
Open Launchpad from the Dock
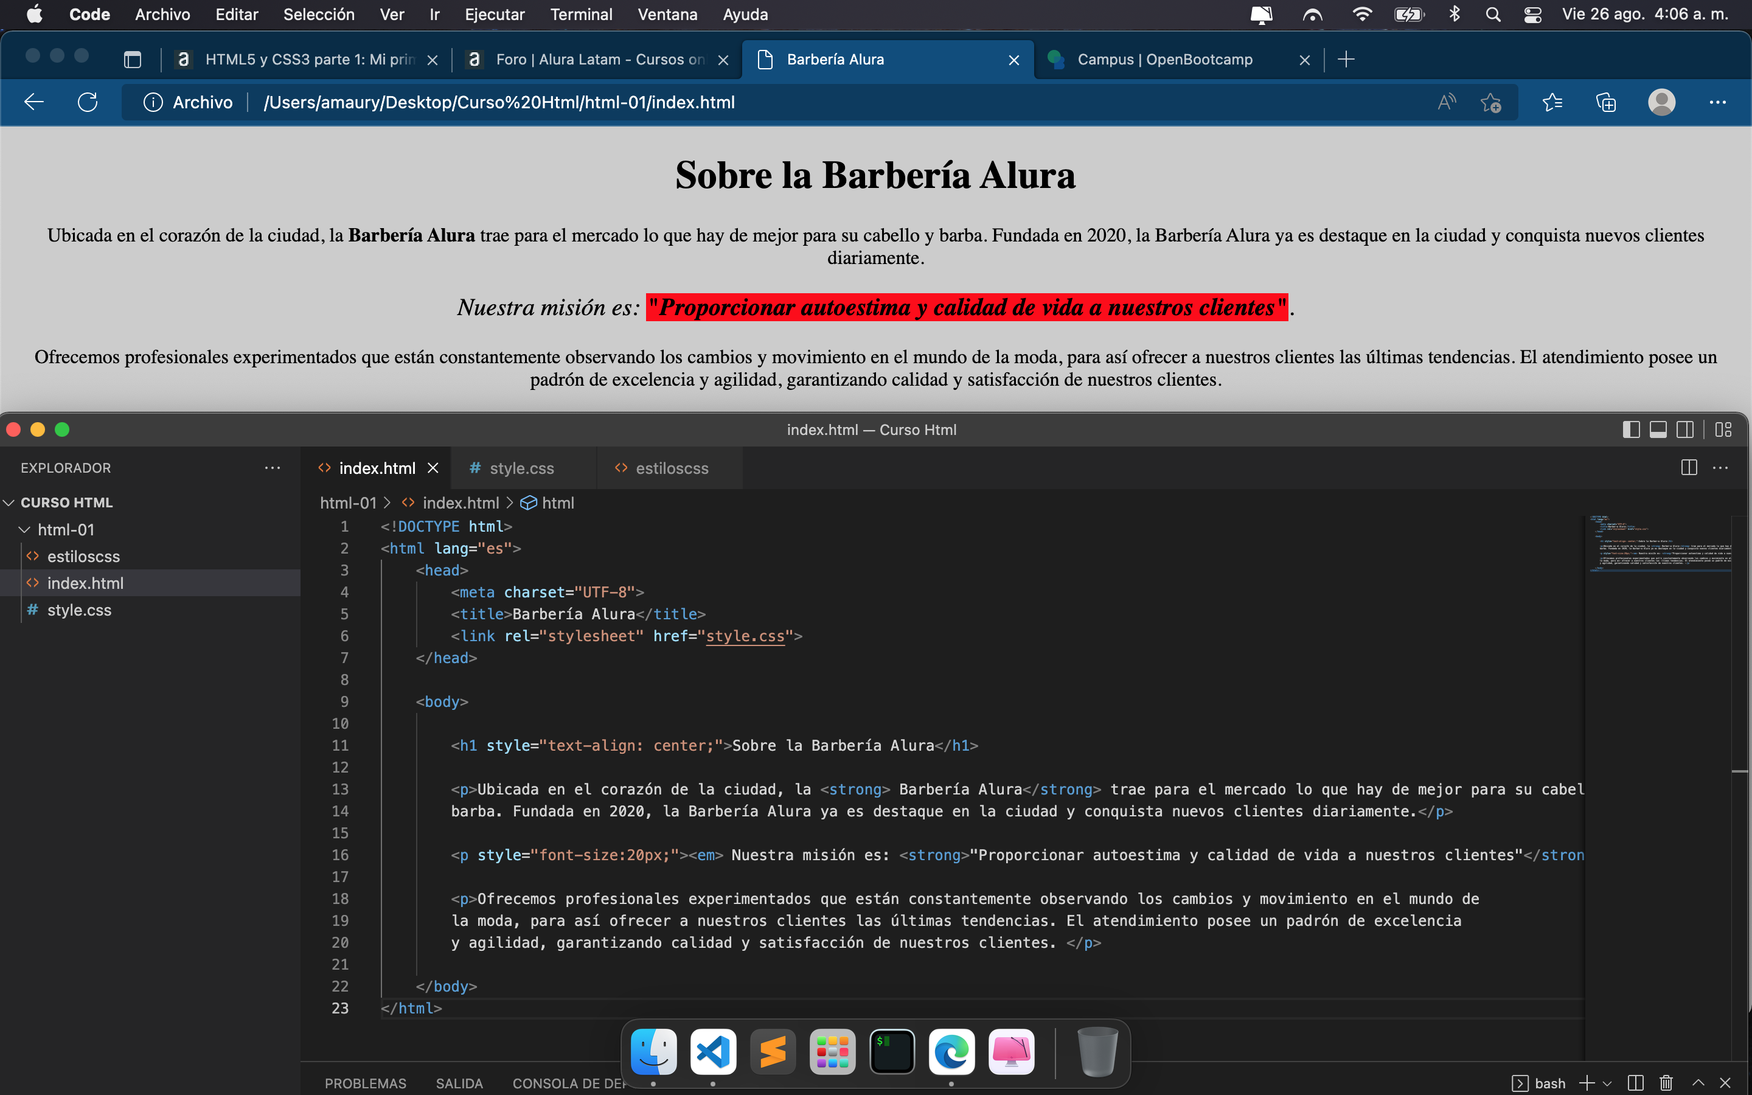point(833,1052)
